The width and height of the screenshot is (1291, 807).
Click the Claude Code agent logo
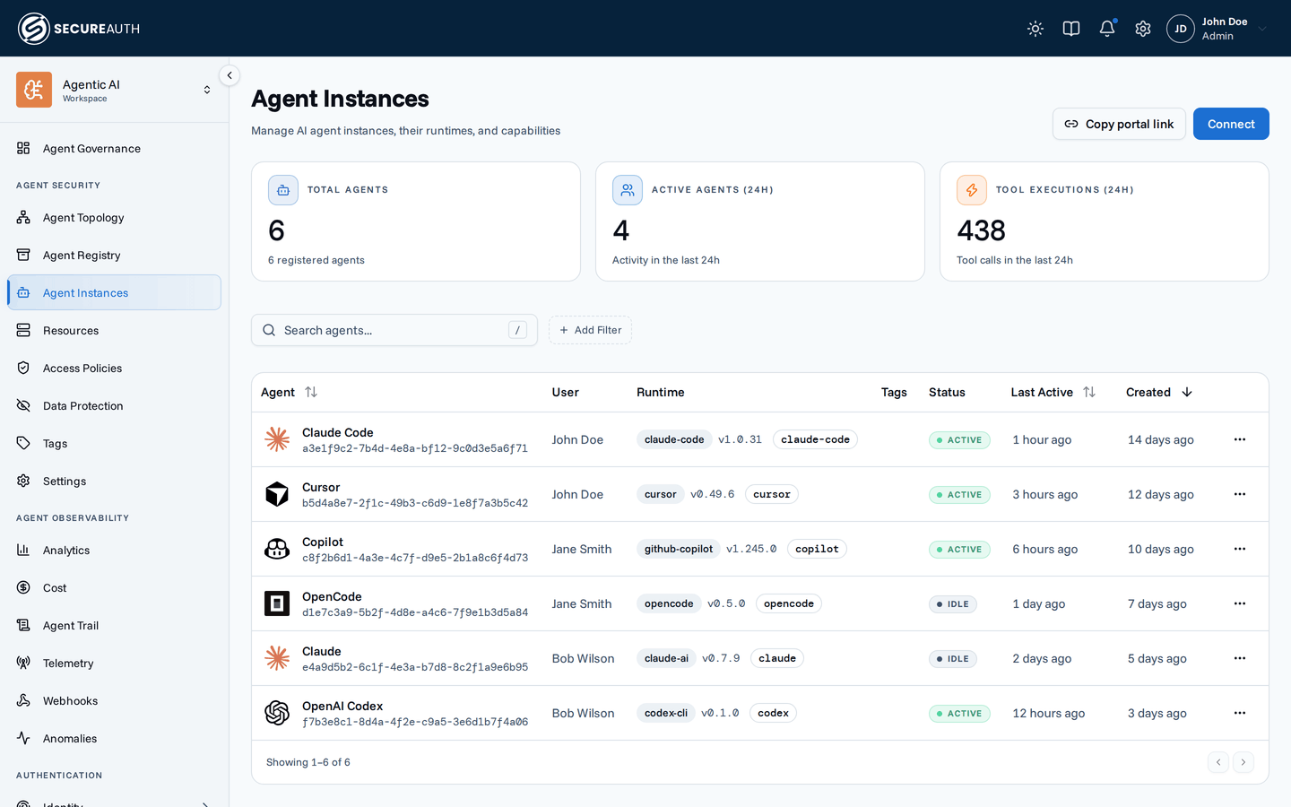277,439
